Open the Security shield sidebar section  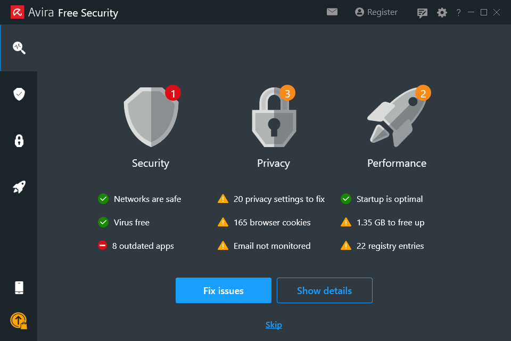tap(19, 94)
